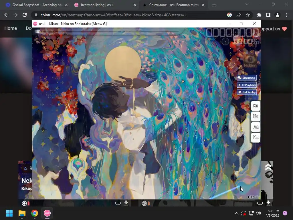Screen dimensions: 293x220
Task: Click the chimu.moe address bar URL
Action: pos(113,15)
